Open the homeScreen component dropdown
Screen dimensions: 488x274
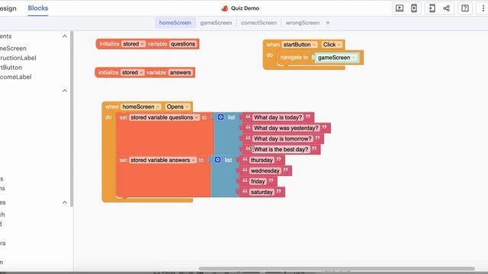point(140,107)
